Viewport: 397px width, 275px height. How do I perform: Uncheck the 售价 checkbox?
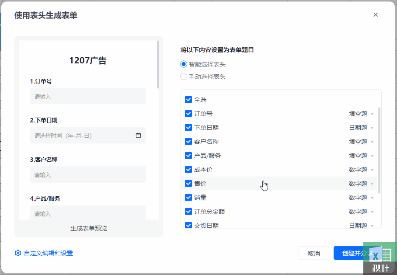188,183
